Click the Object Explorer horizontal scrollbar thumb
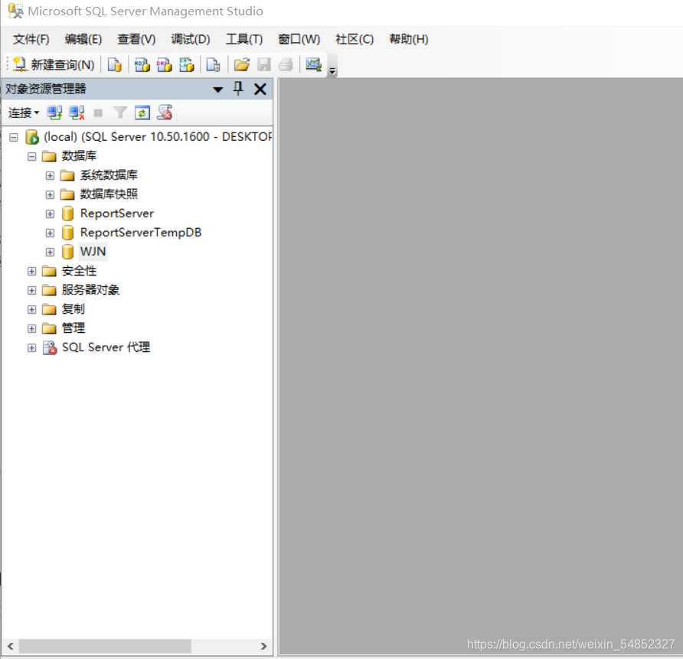683x659 pixels. pyautogui.click(x=105, y=647)
